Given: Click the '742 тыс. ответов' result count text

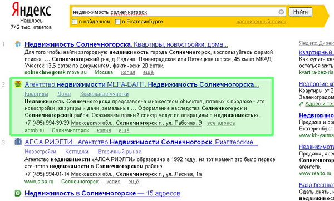Looking at the screenshot, I should click(31, 27).
